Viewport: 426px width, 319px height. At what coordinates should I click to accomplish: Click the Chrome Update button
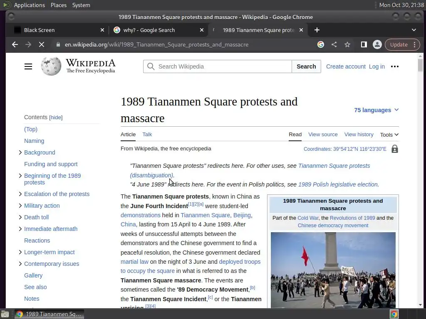click(399, 45)
